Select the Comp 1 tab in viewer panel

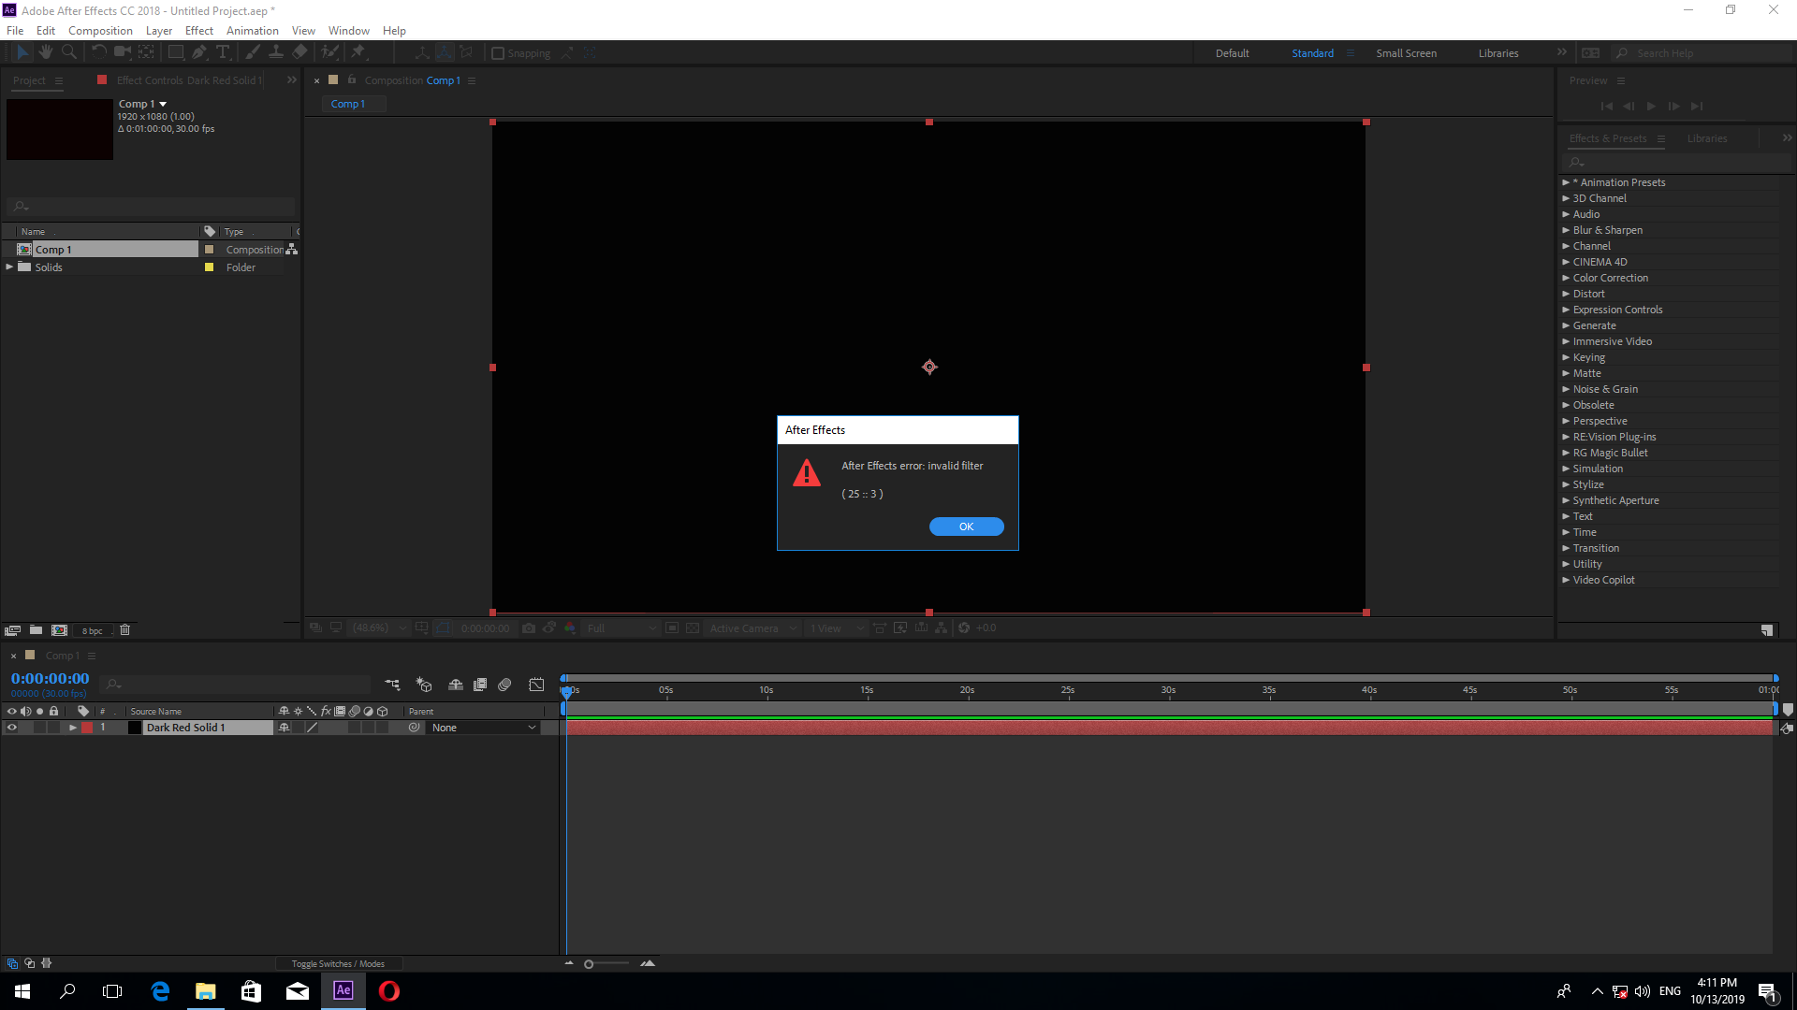347,104
